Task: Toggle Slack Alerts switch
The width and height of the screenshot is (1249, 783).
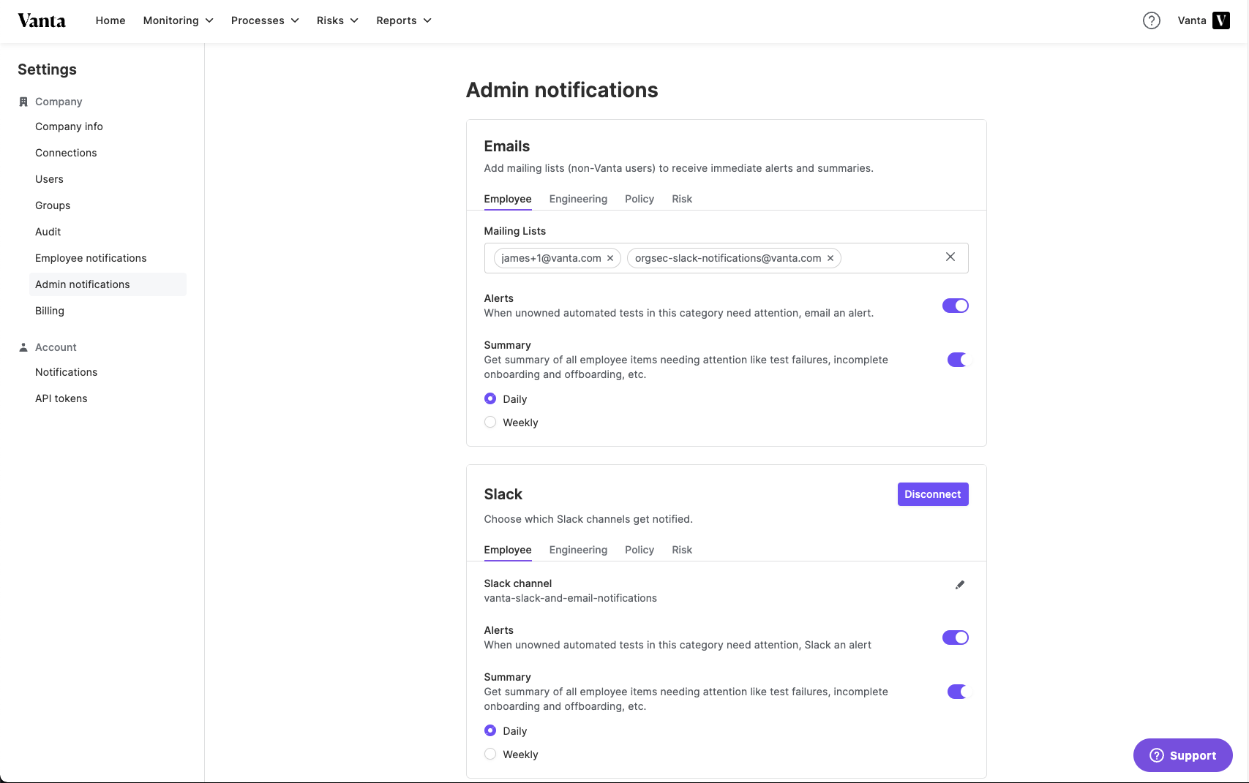Action: pyautogui.click(x=956, y=638)
